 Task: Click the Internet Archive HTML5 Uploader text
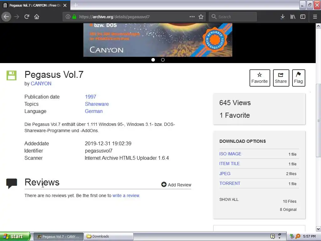(127, 158)
